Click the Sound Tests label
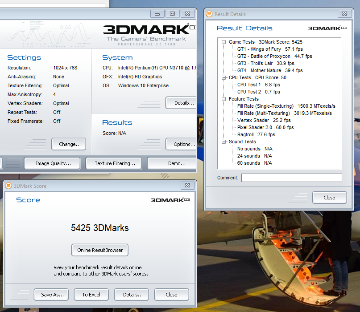Image resolution: width=360 pixels, height=312 pixels. (242, 142)
